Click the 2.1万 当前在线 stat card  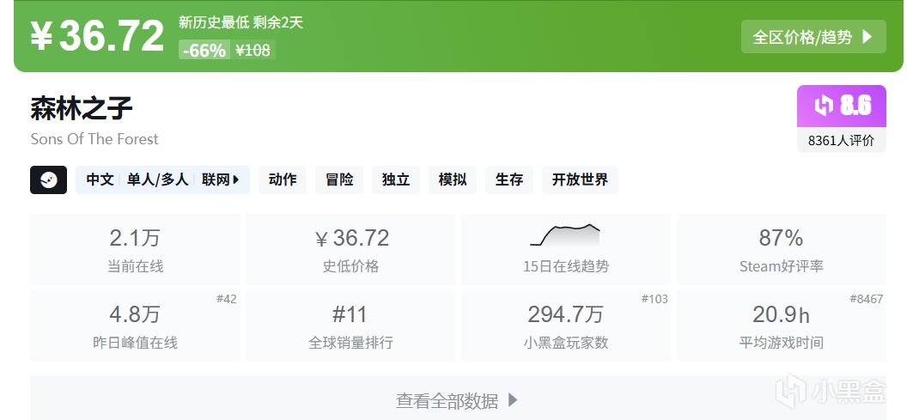click(135, 249)
